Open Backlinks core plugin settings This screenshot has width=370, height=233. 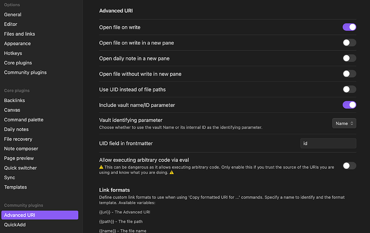pyautogui.click(x=14, y=100)
